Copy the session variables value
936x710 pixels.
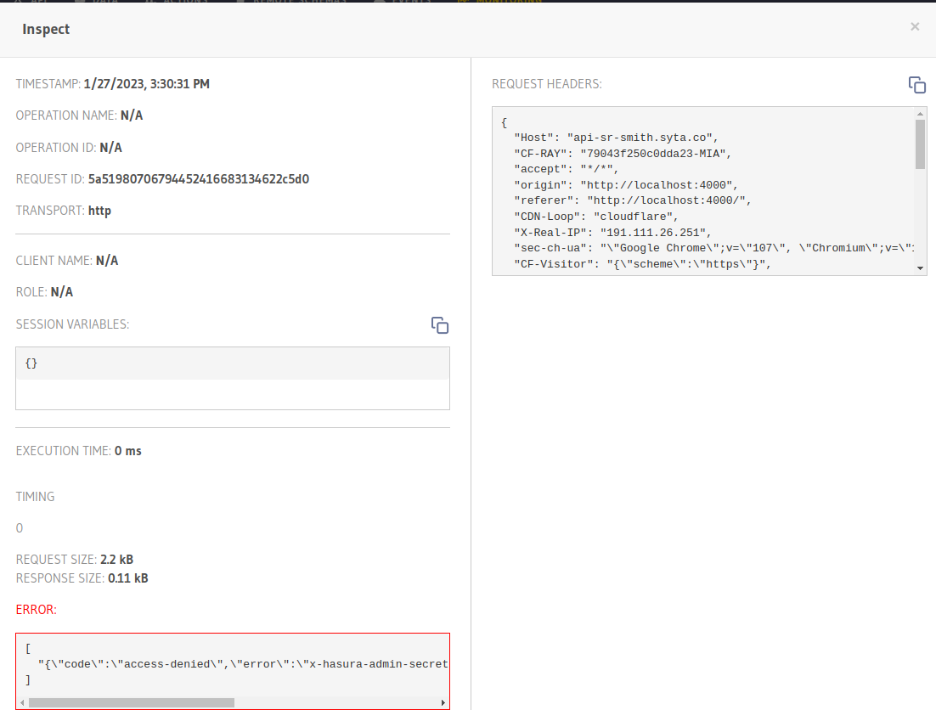coord(440,325)
